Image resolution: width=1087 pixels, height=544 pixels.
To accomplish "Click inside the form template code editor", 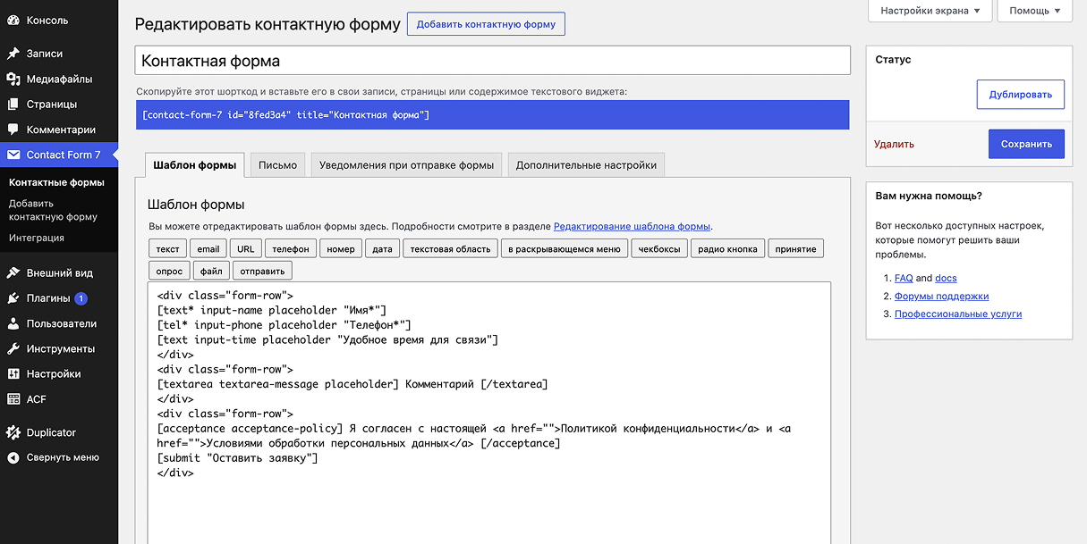I will pos(489,413).
